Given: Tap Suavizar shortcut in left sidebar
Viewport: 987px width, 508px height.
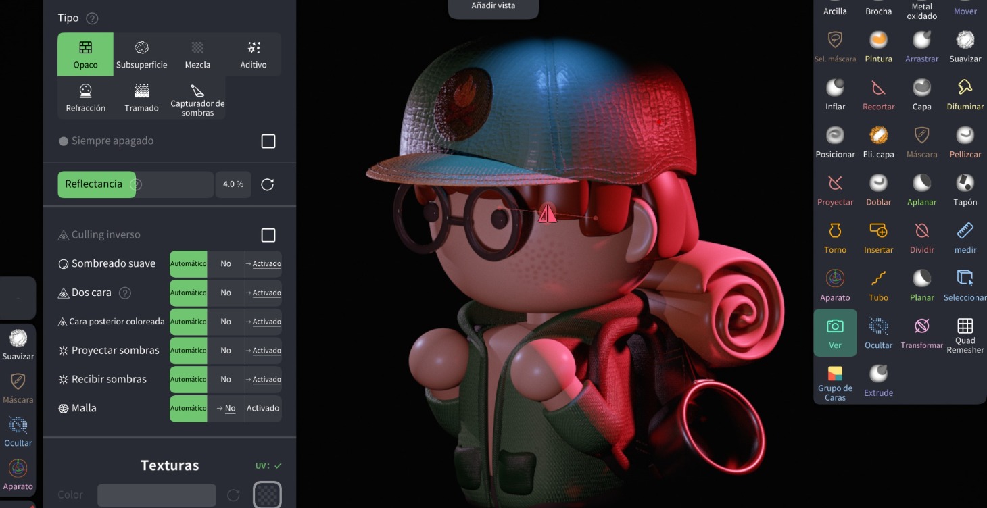Looking at the screenshot, I should (x=18, y=344).
